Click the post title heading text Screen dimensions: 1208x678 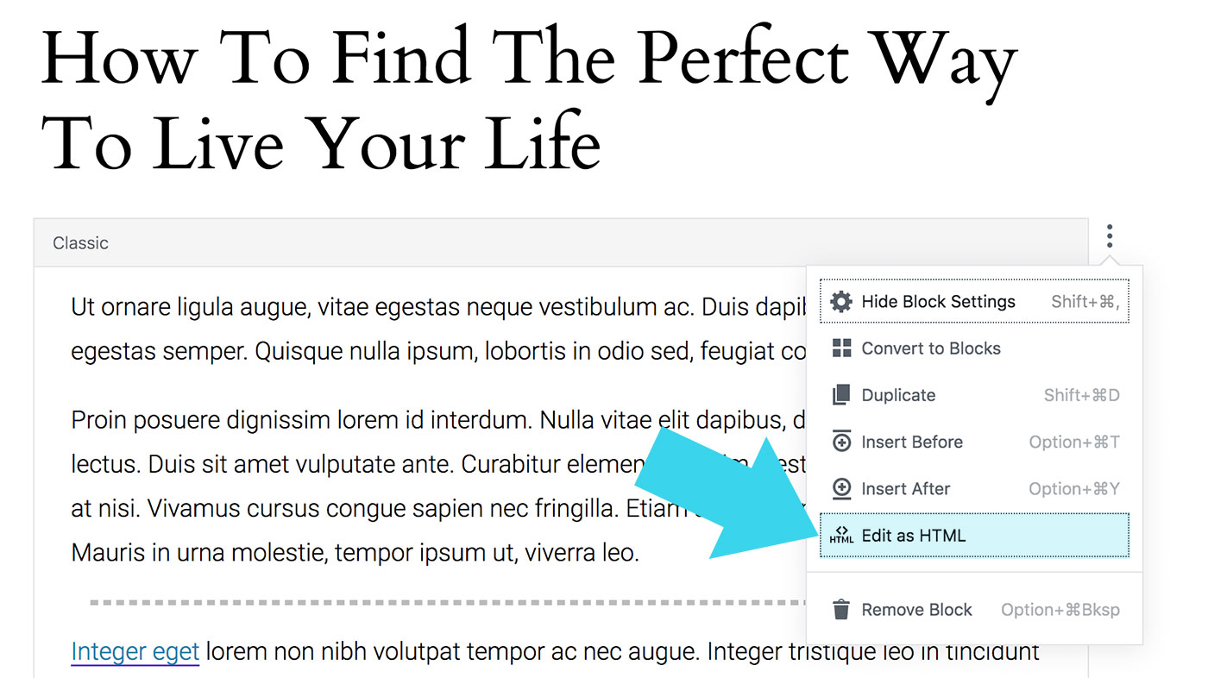(x=528, y=99)
